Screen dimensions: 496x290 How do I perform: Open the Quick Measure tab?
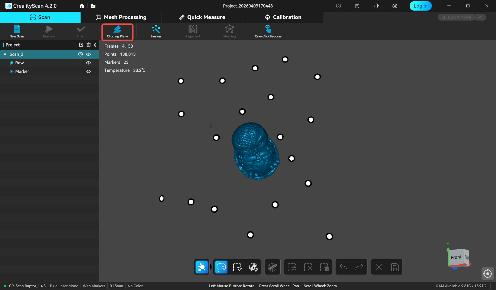click(x=202, y=17)
